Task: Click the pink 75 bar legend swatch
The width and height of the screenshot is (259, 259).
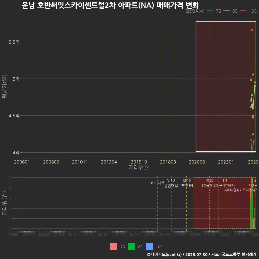Action: coord(114,247)
